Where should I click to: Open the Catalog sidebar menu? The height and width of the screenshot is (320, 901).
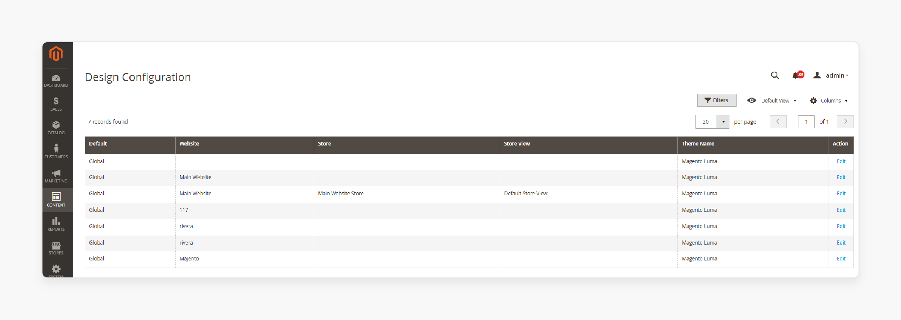click(x=56, y=128)
